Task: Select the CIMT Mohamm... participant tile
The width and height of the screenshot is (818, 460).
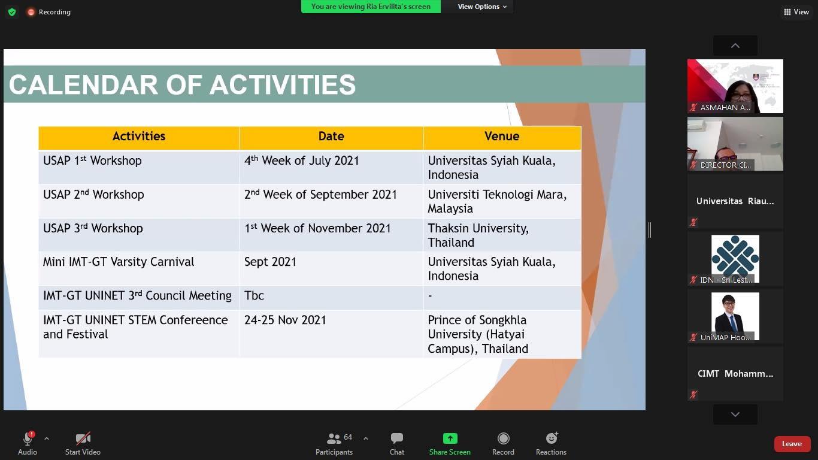Action: [735, 374]
